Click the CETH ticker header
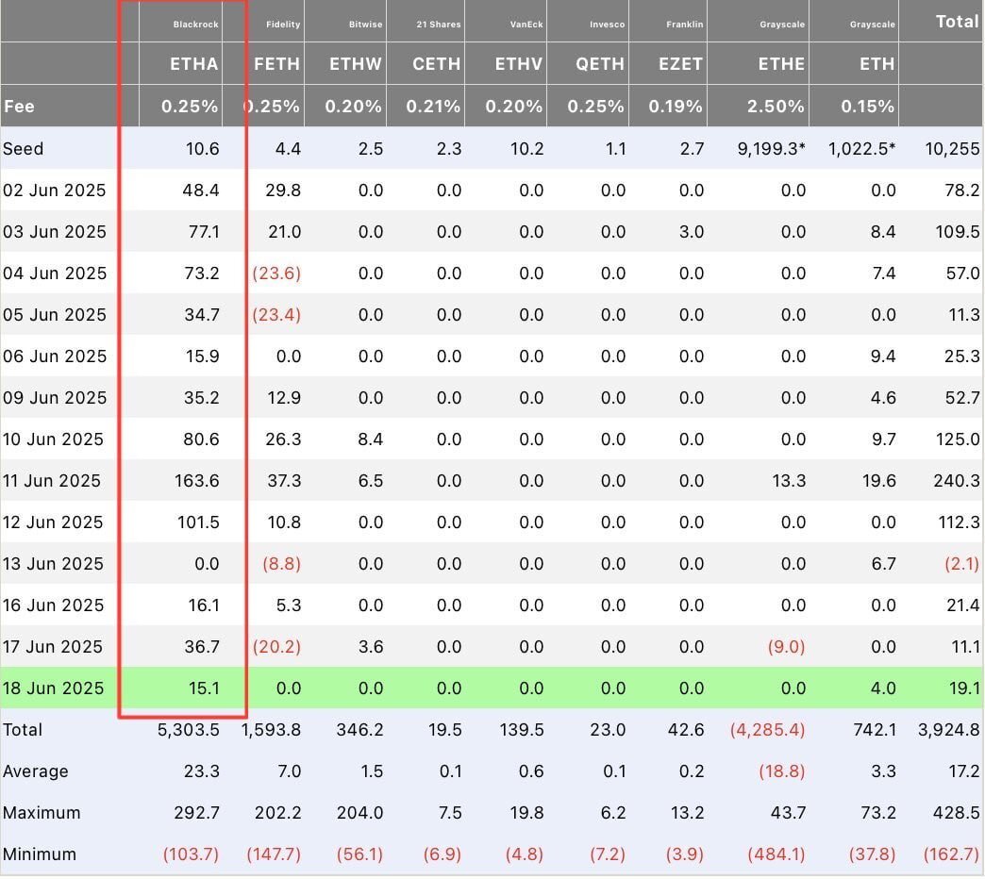 pyautogui.click(x=437, y=64)
